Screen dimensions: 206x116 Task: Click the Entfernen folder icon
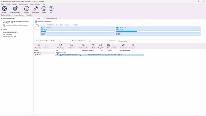point(47,45)
